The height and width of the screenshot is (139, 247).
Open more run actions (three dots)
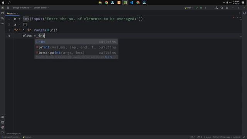(205, 8)
